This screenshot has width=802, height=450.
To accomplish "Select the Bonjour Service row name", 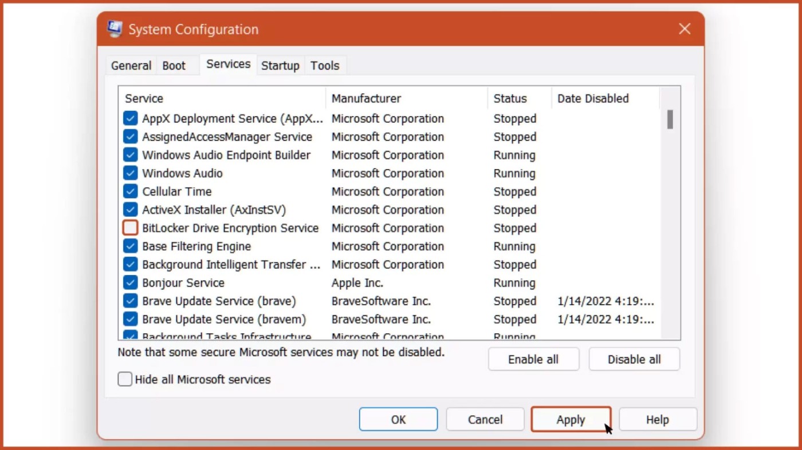I will click(183, 283).
